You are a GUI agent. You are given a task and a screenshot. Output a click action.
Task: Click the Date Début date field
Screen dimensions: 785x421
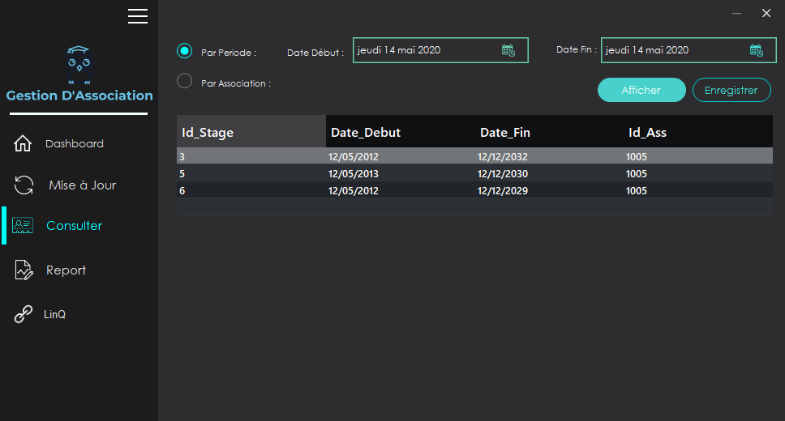coord(426,50)
